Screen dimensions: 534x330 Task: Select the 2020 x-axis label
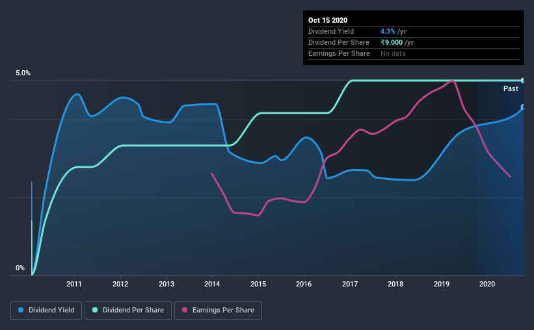coord(487,284)
